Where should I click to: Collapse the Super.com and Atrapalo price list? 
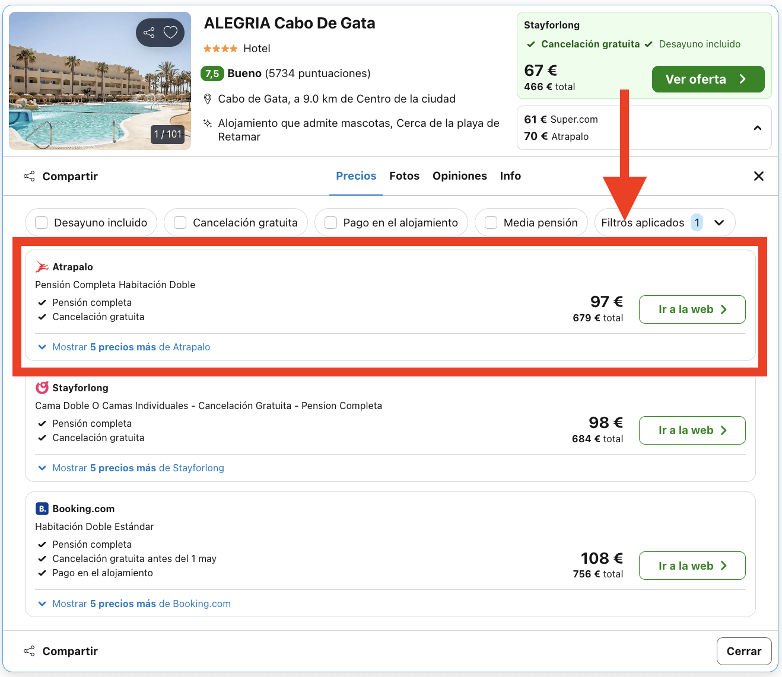758,128
